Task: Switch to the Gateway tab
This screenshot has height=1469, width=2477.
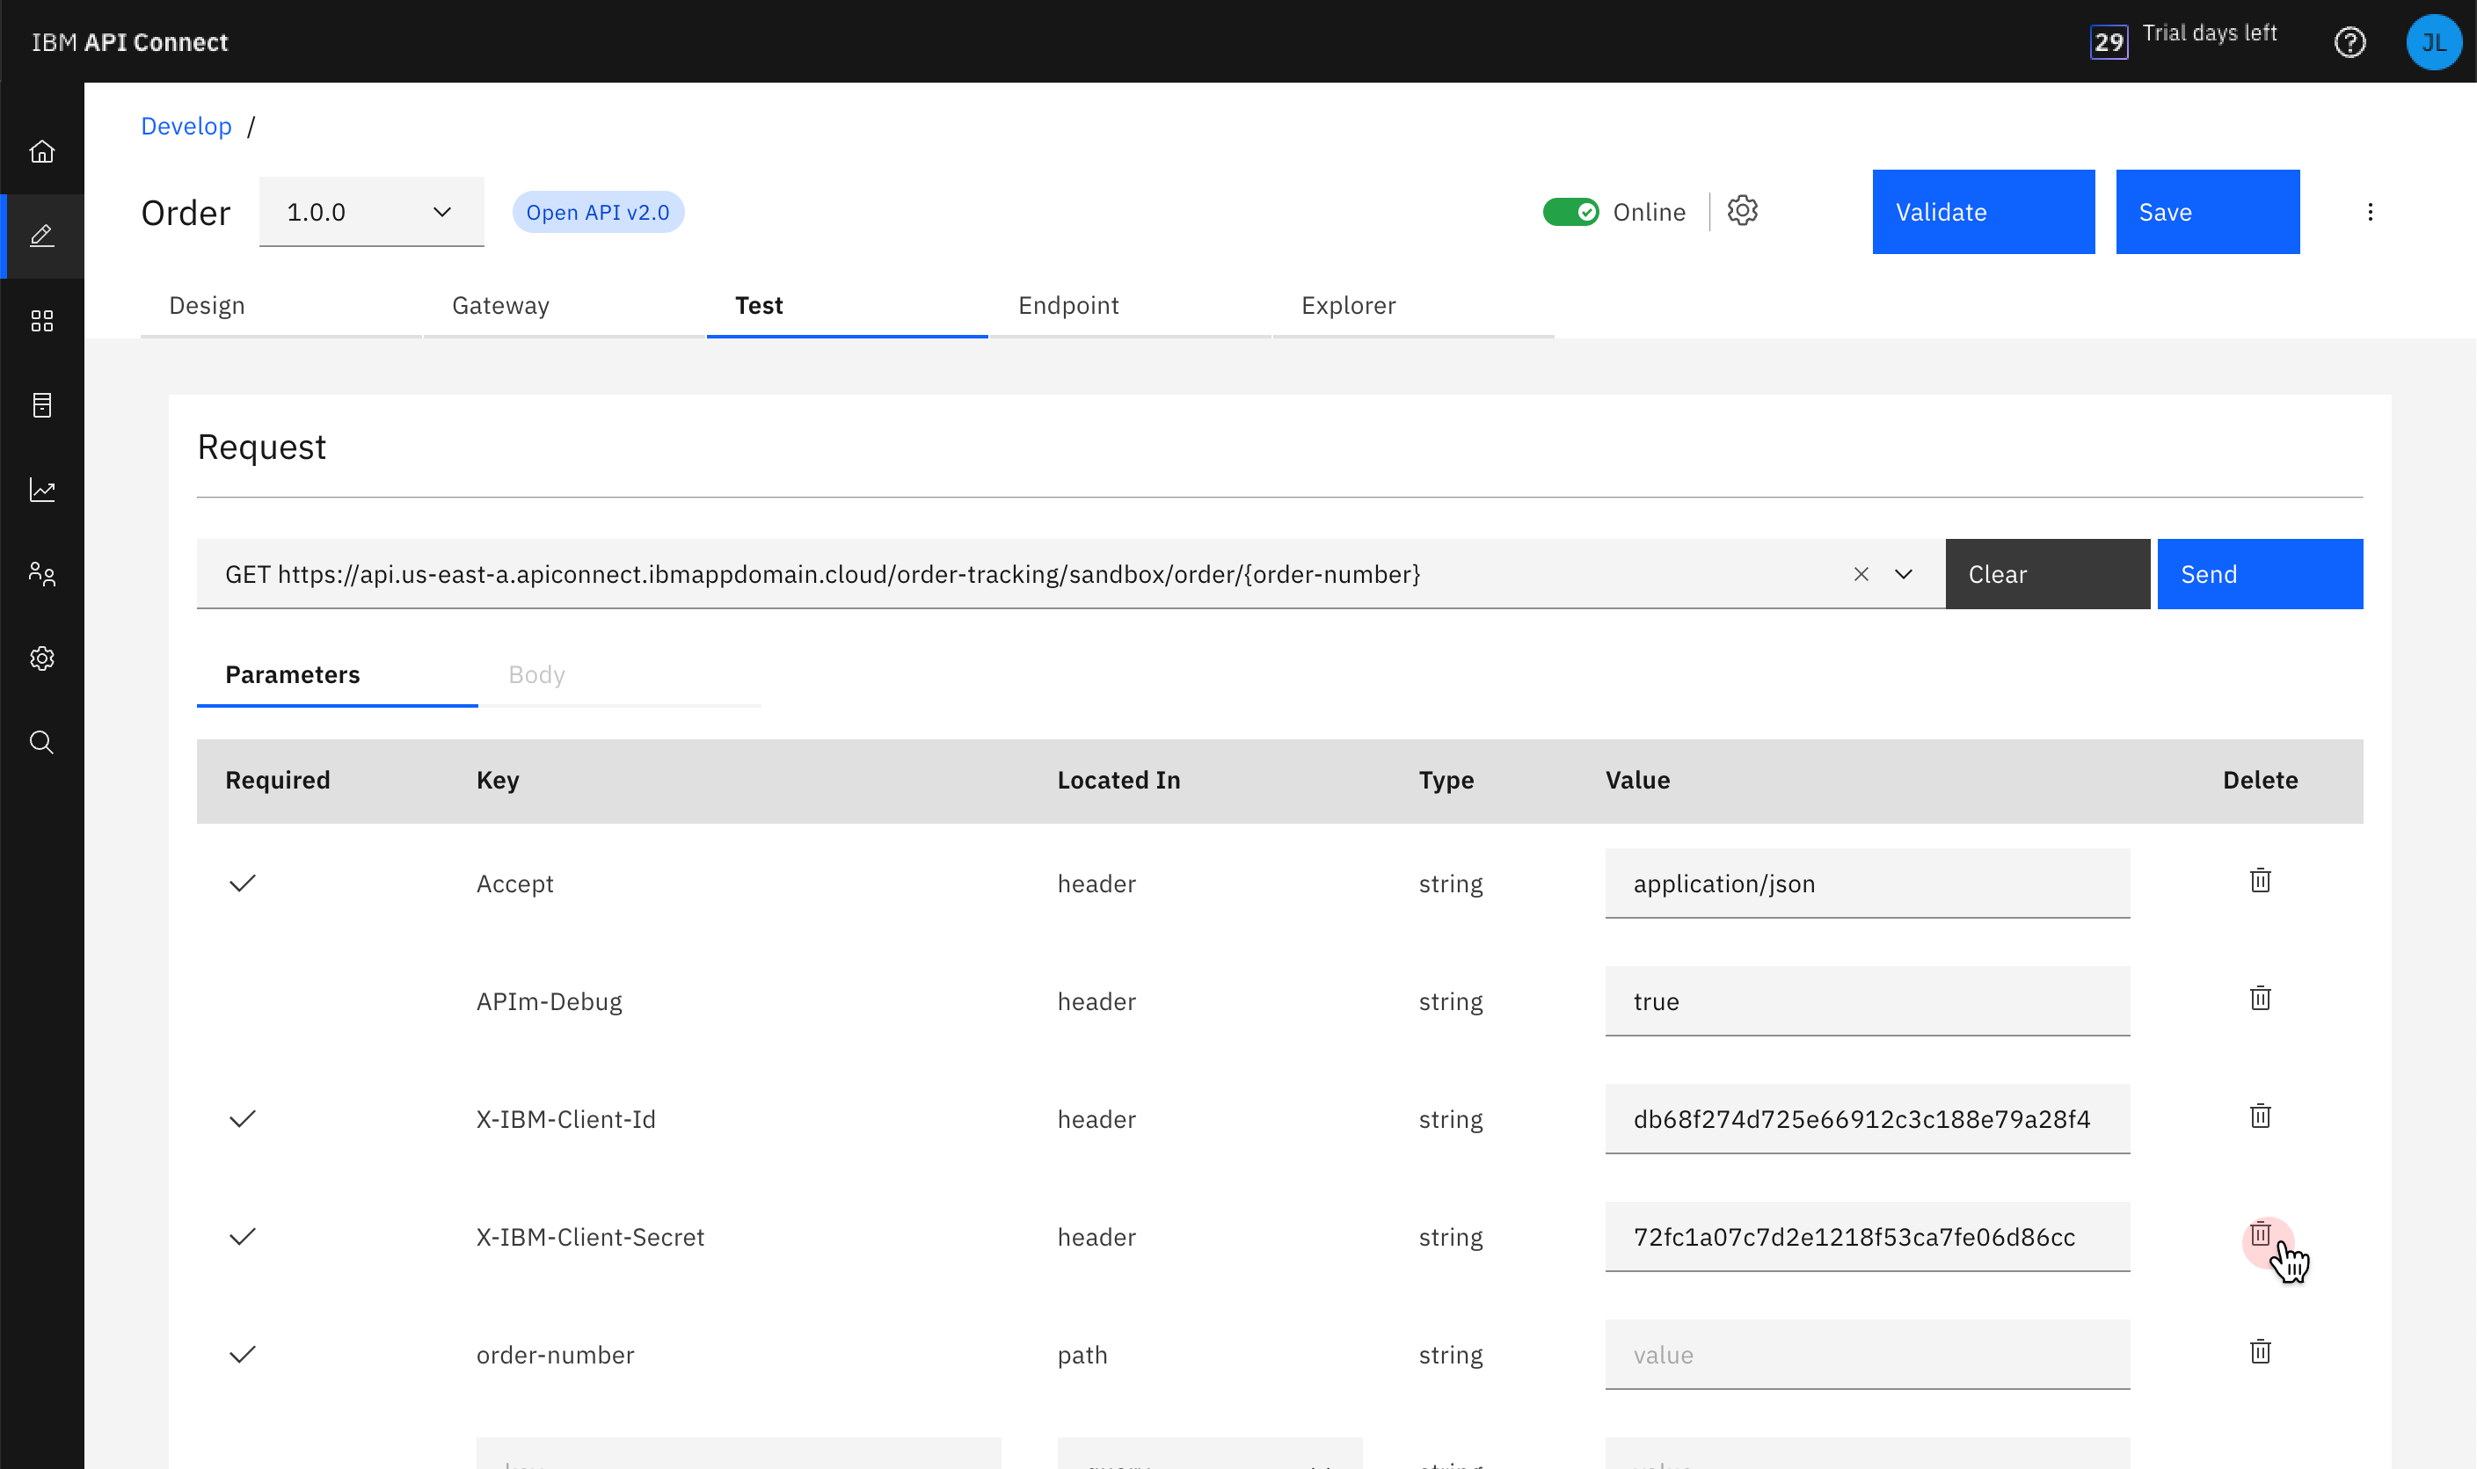Action: pyautogui.click(x=500, y=306)
